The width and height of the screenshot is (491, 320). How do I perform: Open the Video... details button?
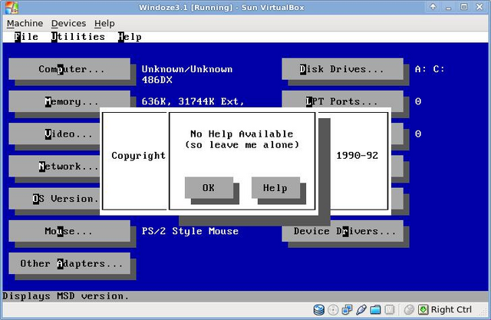[x=54, y=134]
